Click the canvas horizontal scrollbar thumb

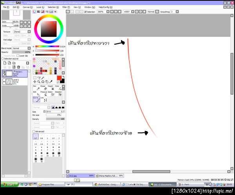pyautogui.click(x=151, y=172)
